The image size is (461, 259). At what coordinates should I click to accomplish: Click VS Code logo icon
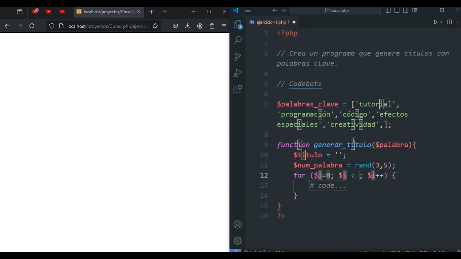[236, 10]
